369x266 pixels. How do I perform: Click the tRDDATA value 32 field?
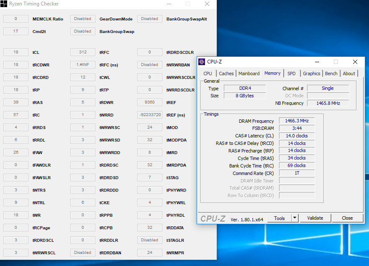(x=150, y=228)
